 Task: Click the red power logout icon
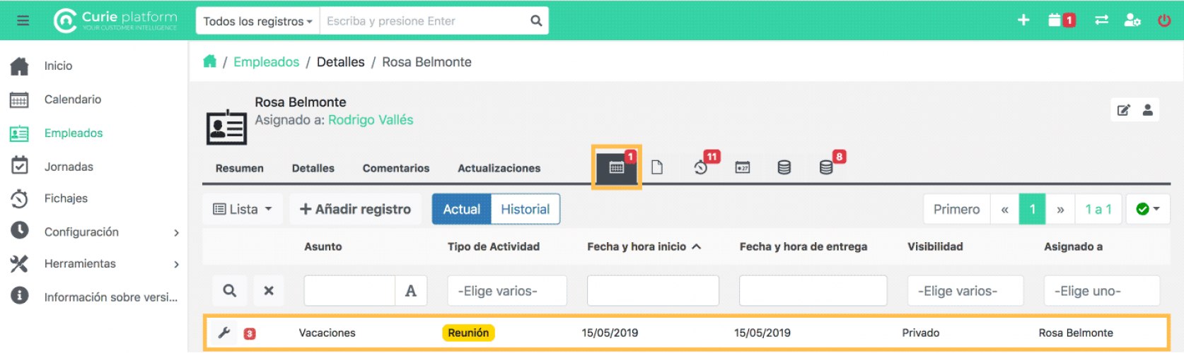coord(1163,20)
